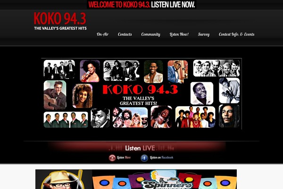Click the KOKO 94.3 site logo
283x189 pixels.
click(x=60, y=18)
